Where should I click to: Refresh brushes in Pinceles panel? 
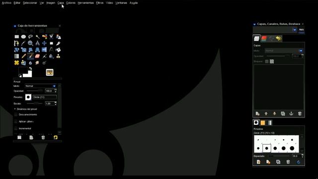[x=298, y=162]
